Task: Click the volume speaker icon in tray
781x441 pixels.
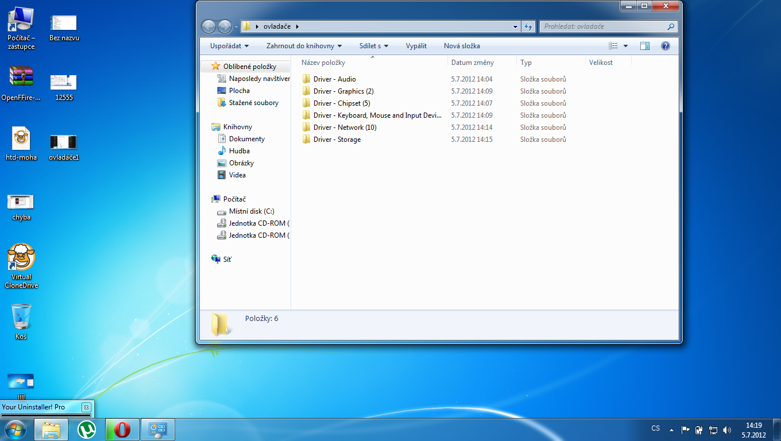Action: click(727, 430)
